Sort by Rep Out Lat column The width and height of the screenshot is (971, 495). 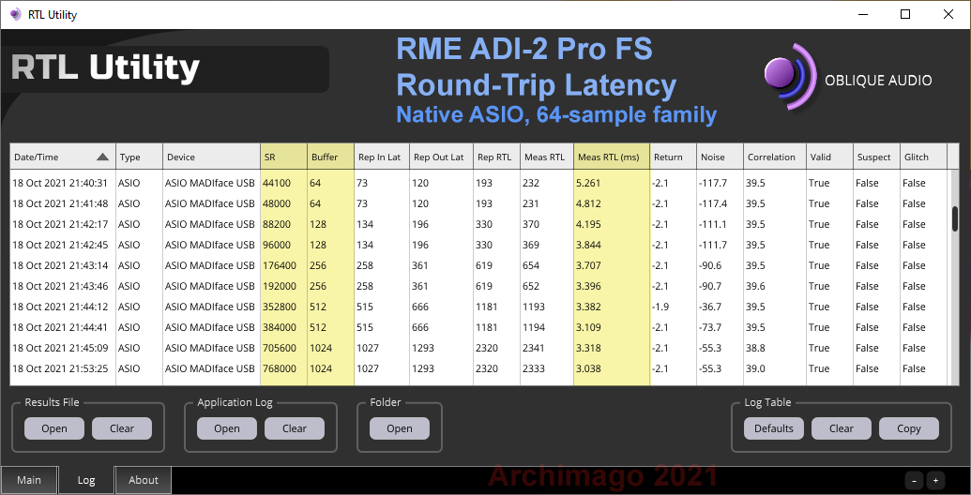point(441,157)
